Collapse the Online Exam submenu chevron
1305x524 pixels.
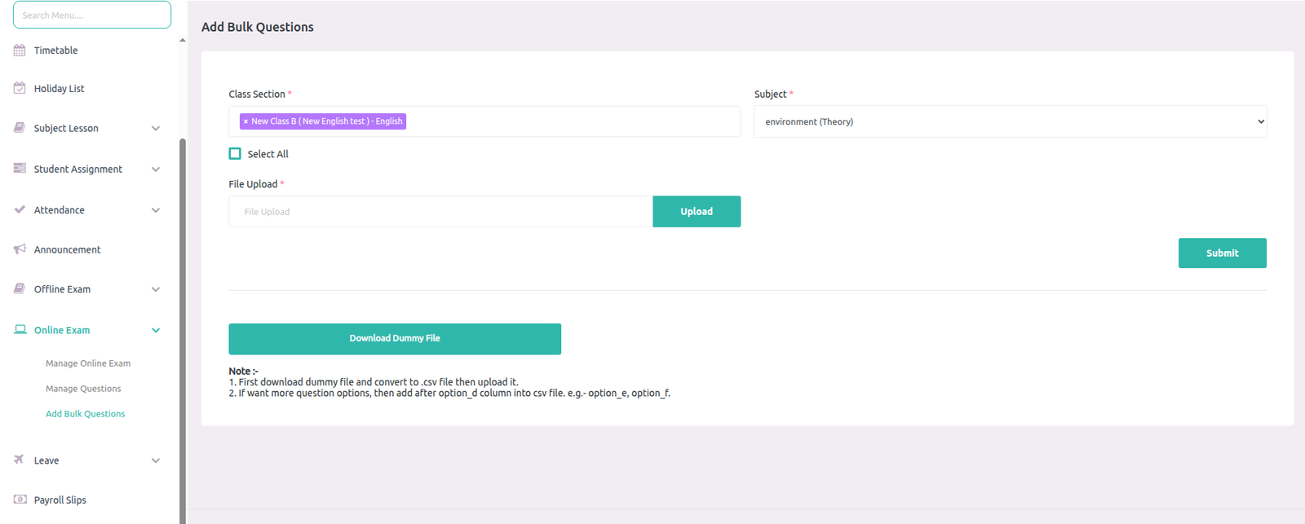[156, 330]
